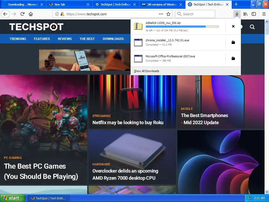Click the 8:01 AM taskbar clock
The width and height of the screenshot is (269, 202).
click(x=259, y=198)
